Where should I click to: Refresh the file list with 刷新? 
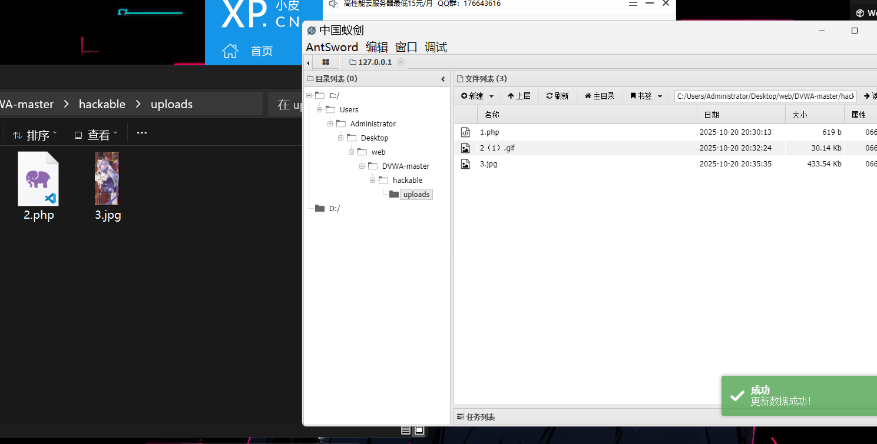point(557,96)
